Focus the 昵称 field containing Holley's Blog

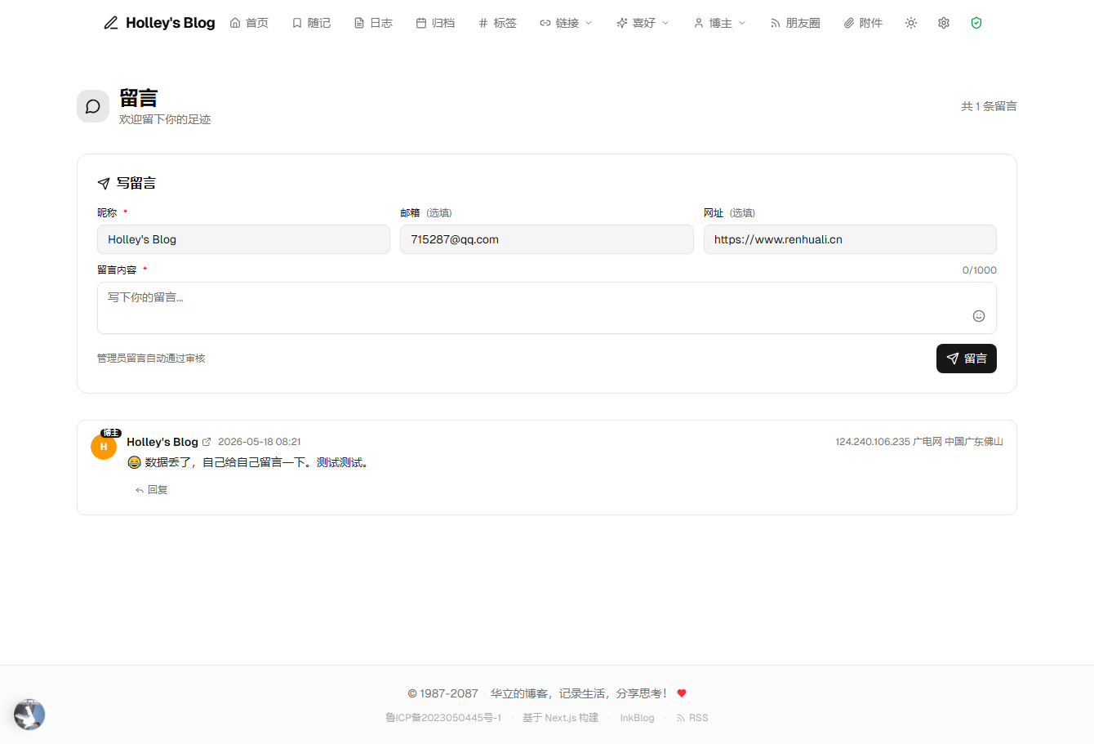click(x=243, y=239)
